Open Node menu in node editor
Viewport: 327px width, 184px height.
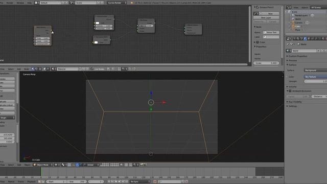(26, 69)
